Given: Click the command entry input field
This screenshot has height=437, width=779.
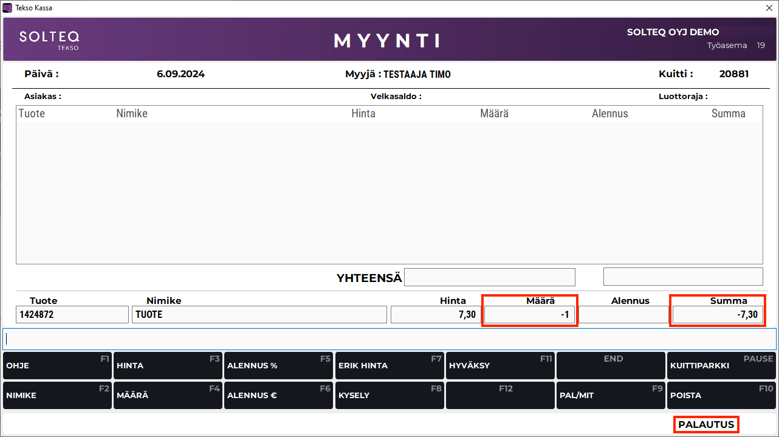Looking at the screenshot, I should click(389, 339).
